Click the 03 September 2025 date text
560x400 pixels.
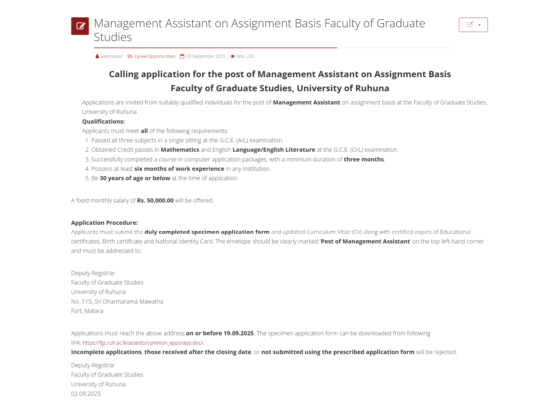[206, 56]
